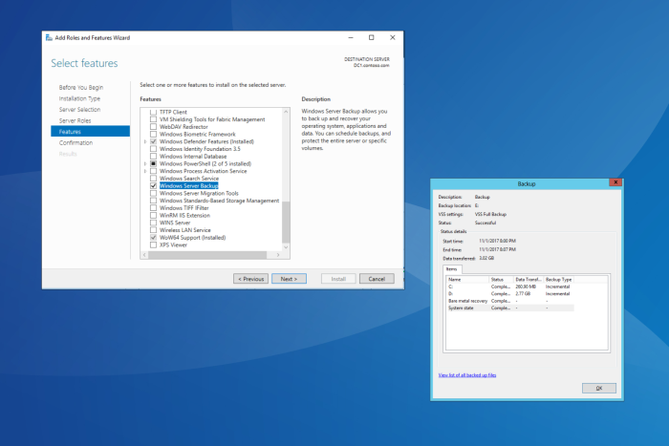Image resolution: width=669 pixels, height=446 pixels.
Task: Expand the Windows PowerShell node
Action: point(145,163)
